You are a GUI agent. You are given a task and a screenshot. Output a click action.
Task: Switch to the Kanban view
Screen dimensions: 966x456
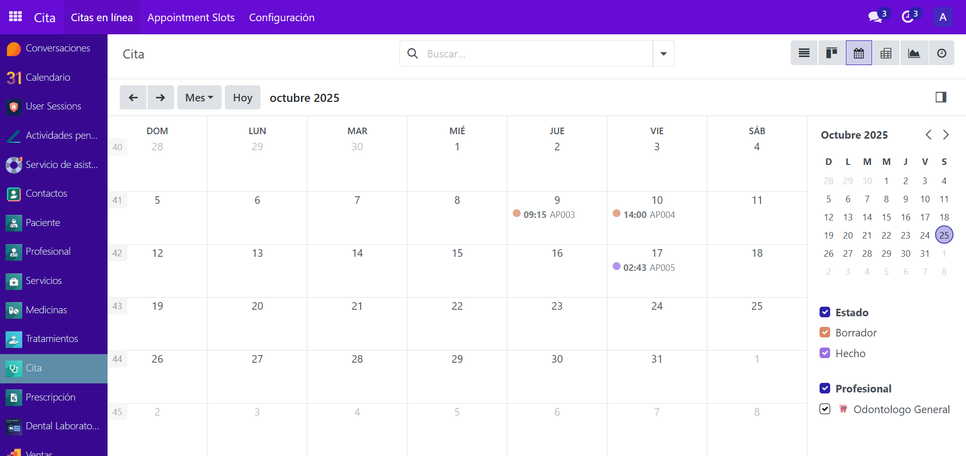click(831, 52)
